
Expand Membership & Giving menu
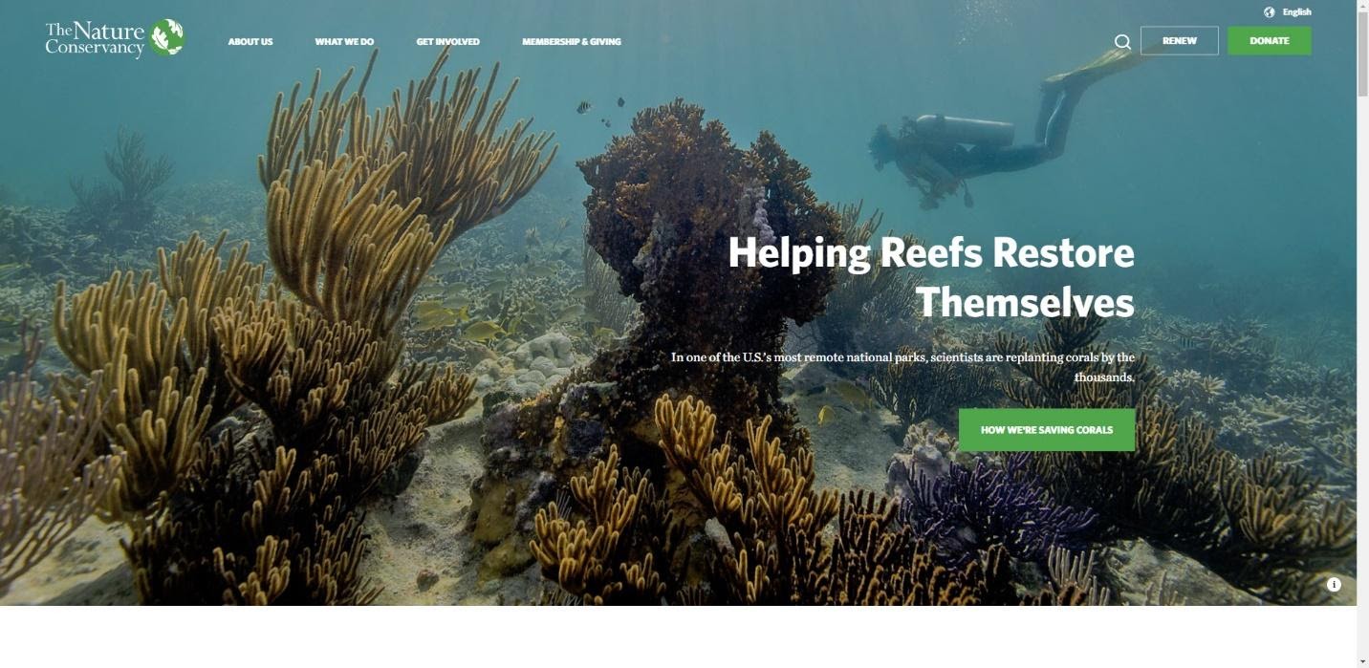click(572, 42)
